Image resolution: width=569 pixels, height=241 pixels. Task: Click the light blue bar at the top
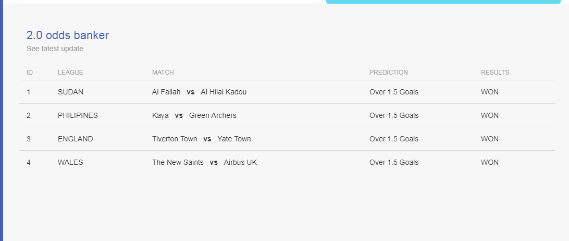pos(443,2)
